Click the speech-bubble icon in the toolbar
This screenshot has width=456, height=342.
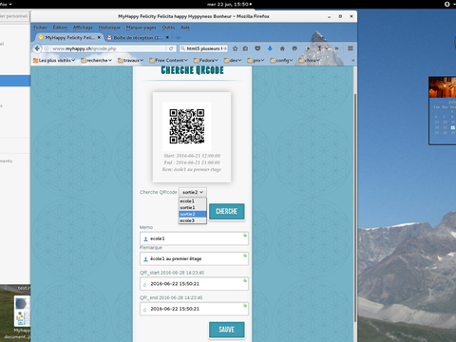pos(294,48)
